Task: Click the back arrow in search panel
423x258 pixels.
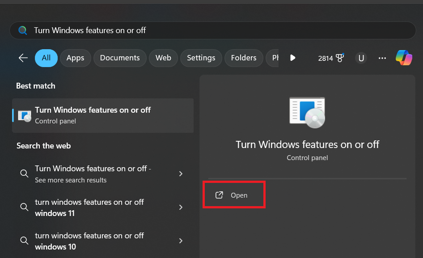Action: tap(23, 58)
